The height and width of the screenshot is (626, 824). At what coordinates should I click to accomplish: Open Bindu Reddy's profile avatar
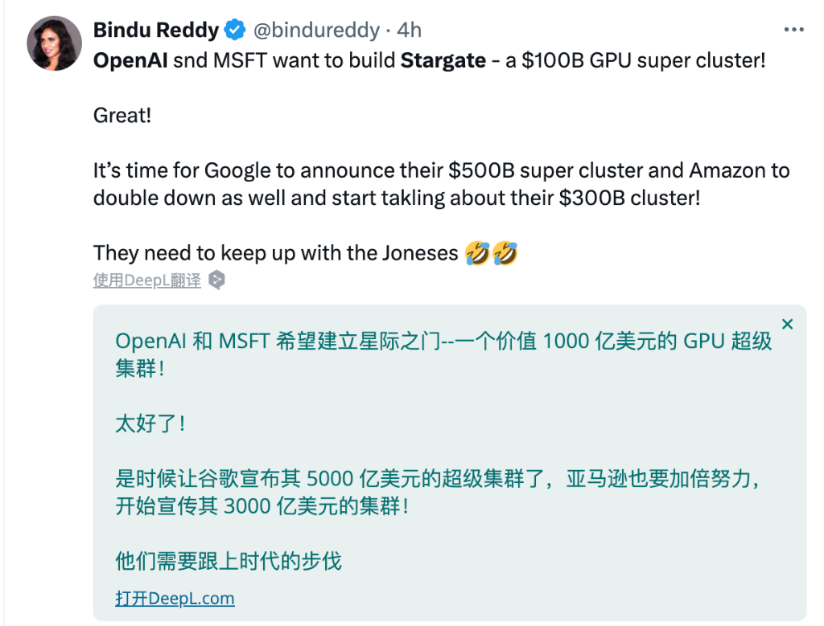54,43
